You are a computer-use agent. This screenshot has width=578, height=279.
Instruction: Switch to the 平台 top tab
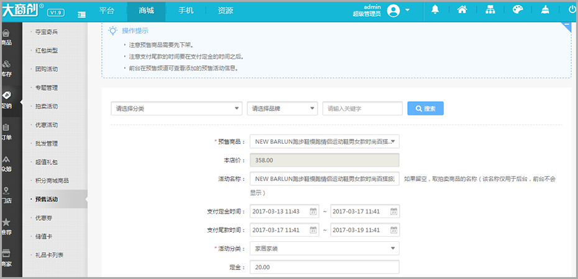(106, 11)
